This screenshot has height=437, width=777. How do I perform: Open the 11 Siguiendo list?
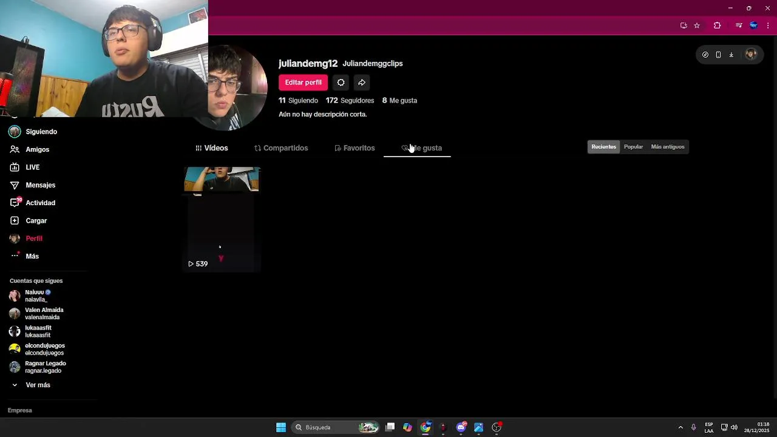298,101
